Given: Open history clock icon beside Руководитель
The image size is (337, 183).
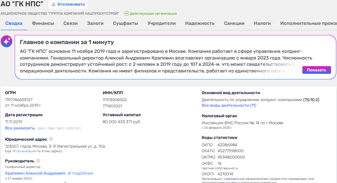Looking at the screenshot, I should (x=38, y=161).
